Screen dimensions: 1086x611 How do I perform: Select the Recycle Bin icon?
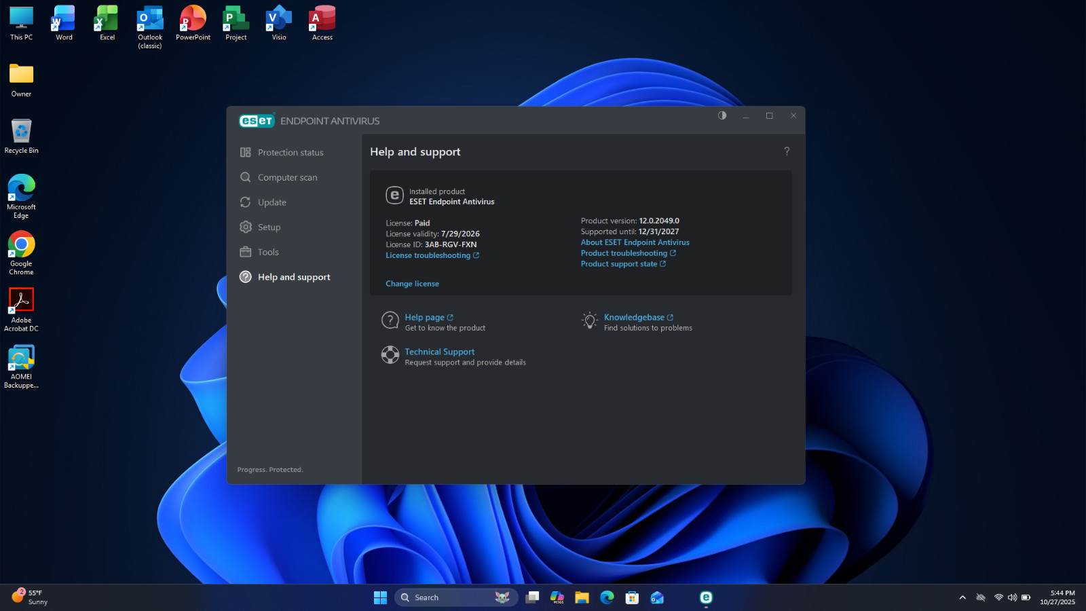[21, 136]
